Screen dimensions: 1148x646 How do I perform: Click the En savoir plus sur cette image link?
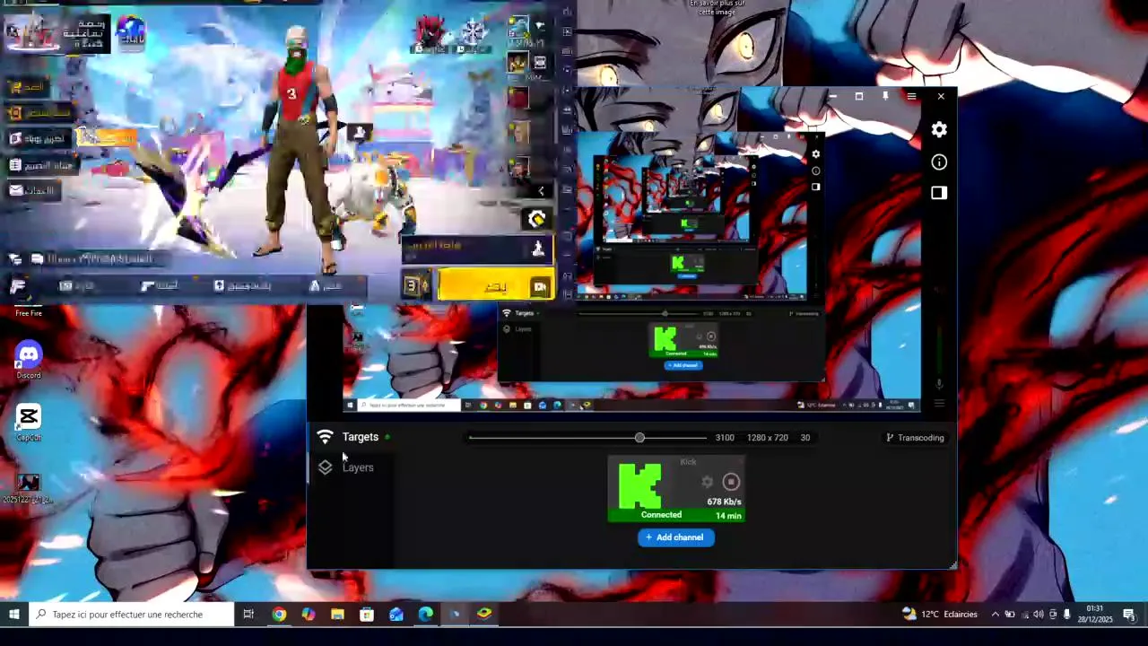point(717,8)
